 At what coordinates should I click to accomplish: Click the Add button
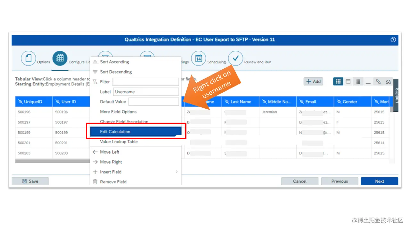point(313,81)
